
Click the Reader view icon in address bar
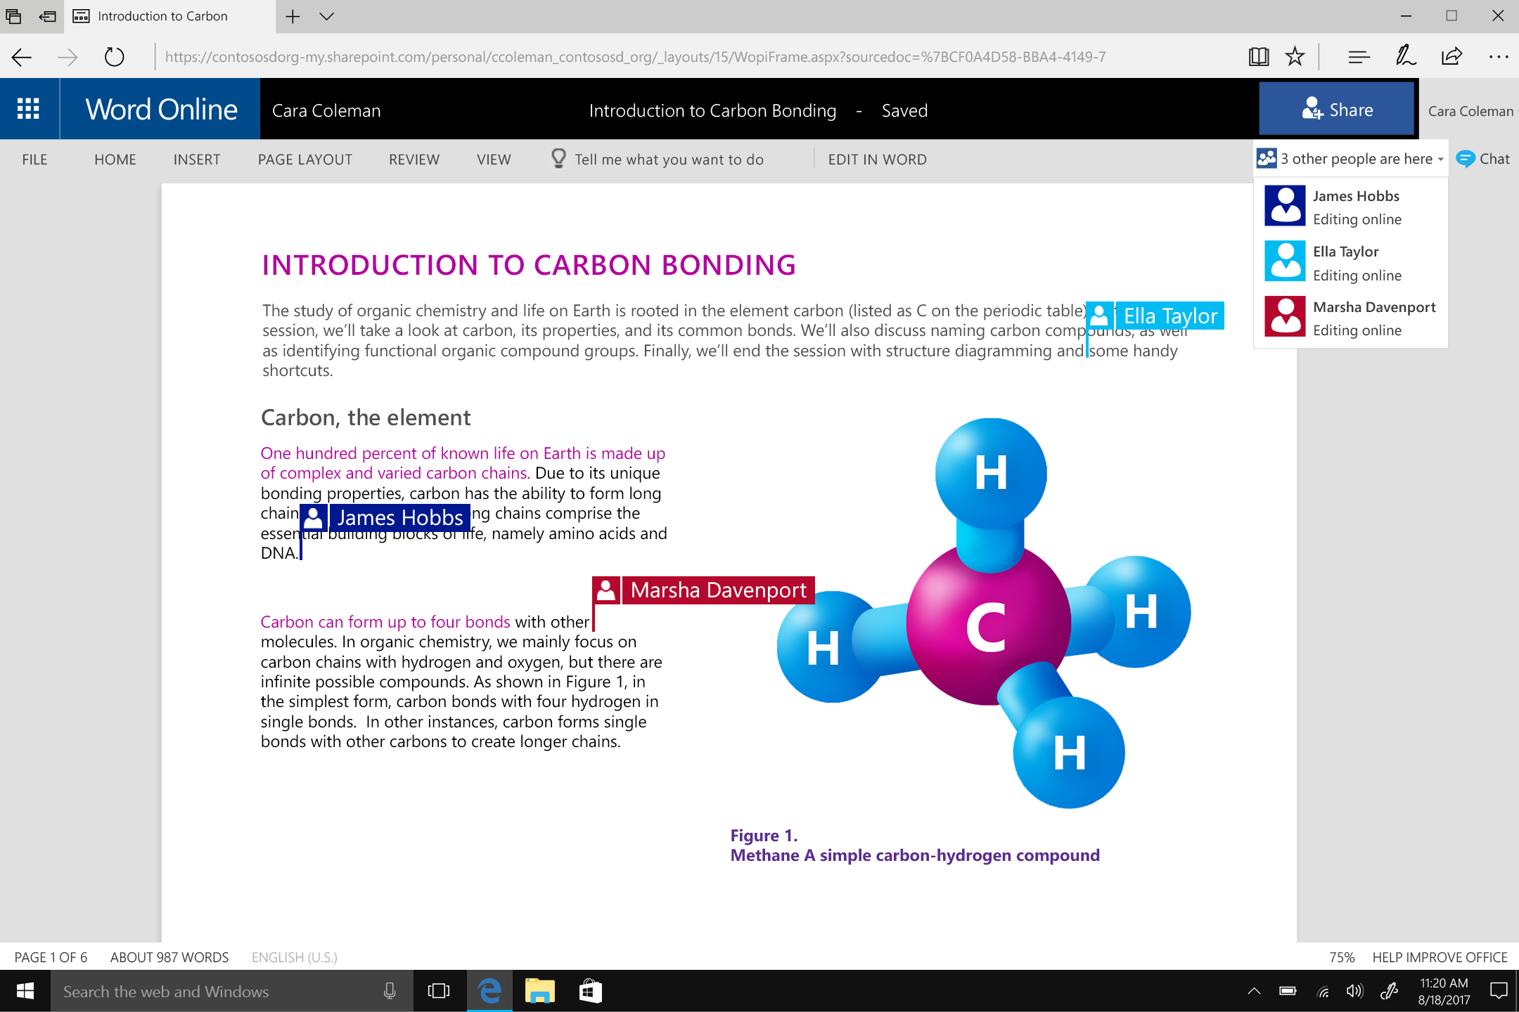pyautogui.click(x=1258, y=56)
